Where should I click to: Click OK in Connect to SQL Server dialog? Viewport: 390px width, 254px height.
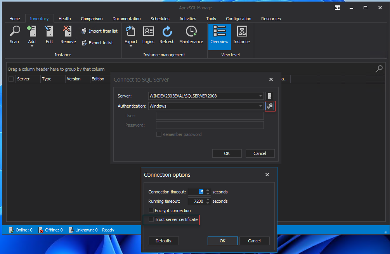227,153
